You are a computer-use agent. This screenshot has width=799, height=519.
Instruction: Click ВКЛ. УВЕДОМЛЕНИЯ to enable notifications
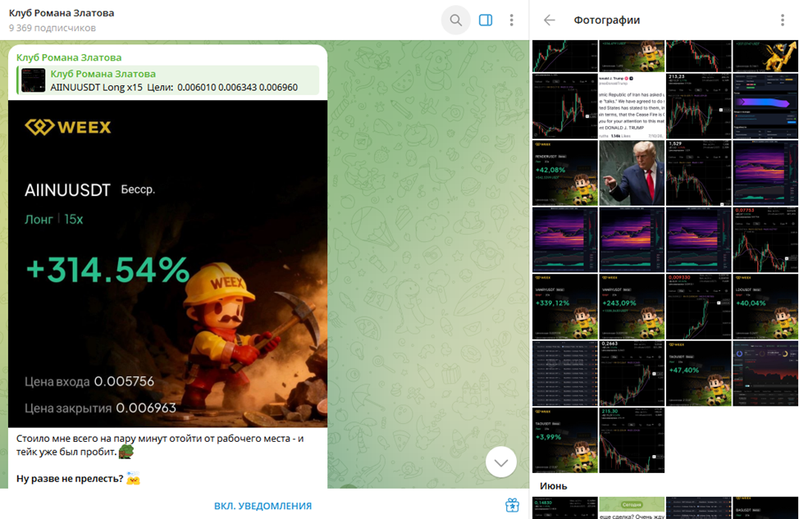pyautogui.click(x=263, y=506)
